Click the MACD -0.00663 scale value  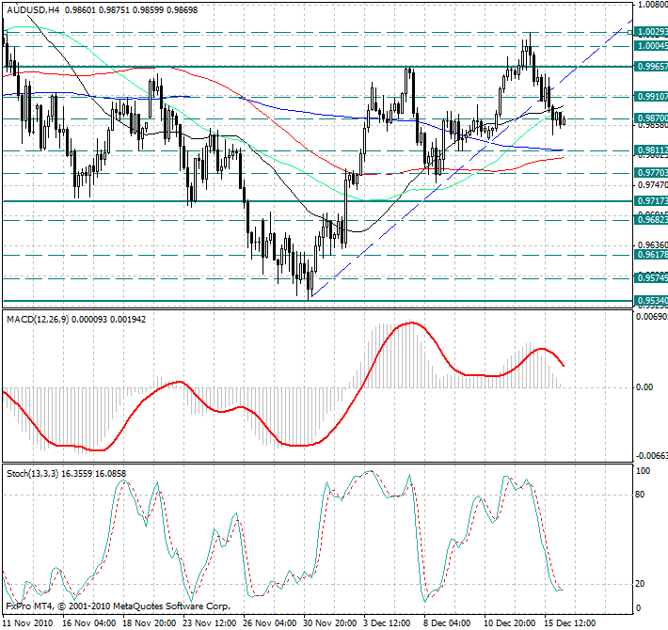[651, 456]
